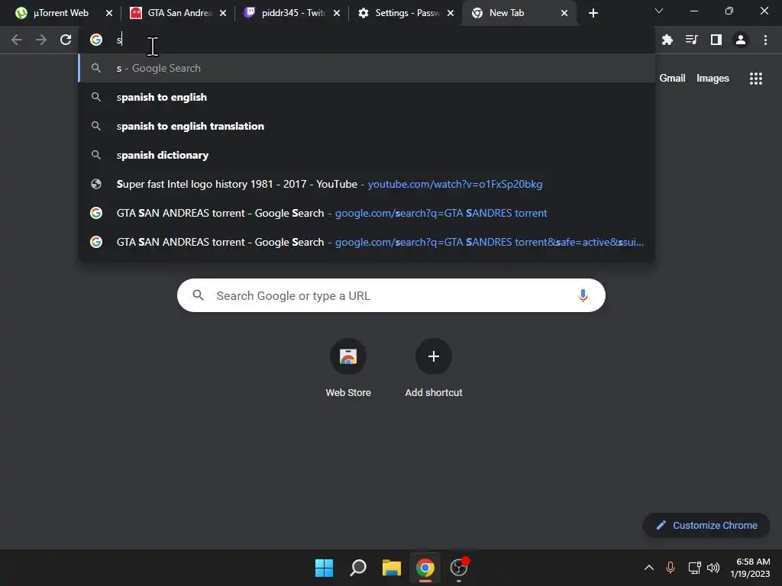Close the GTA San Andreas tab
782x586 pixels.
pos(223,13)
